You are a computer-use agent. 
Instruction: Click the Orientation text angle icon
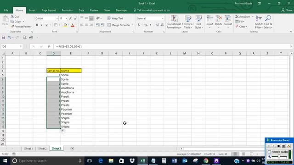[98, 18]
